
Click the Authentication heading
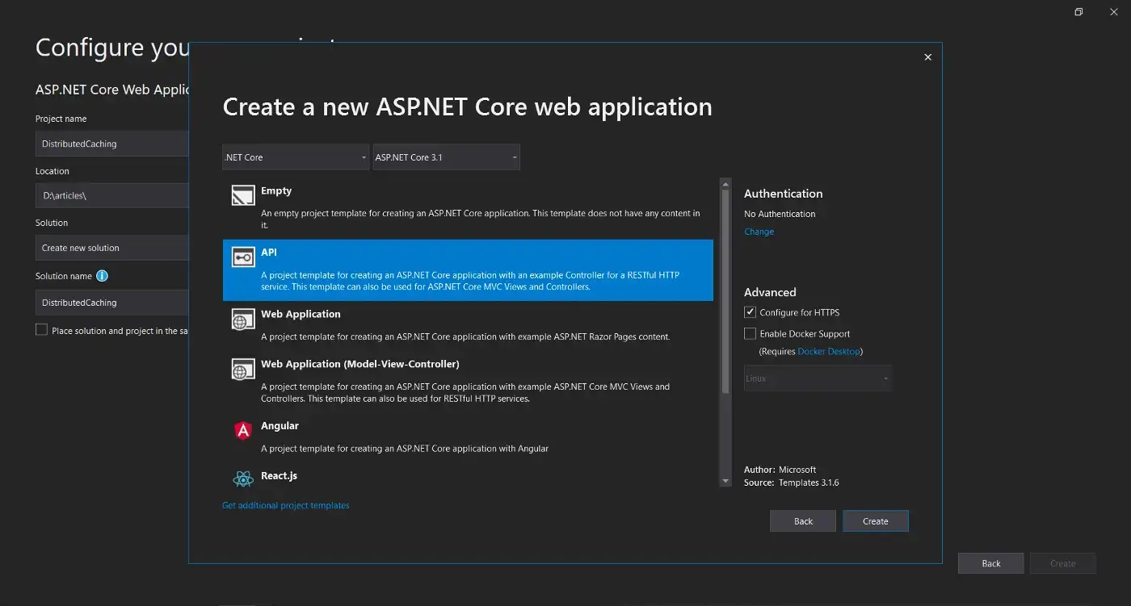[784, 194]
